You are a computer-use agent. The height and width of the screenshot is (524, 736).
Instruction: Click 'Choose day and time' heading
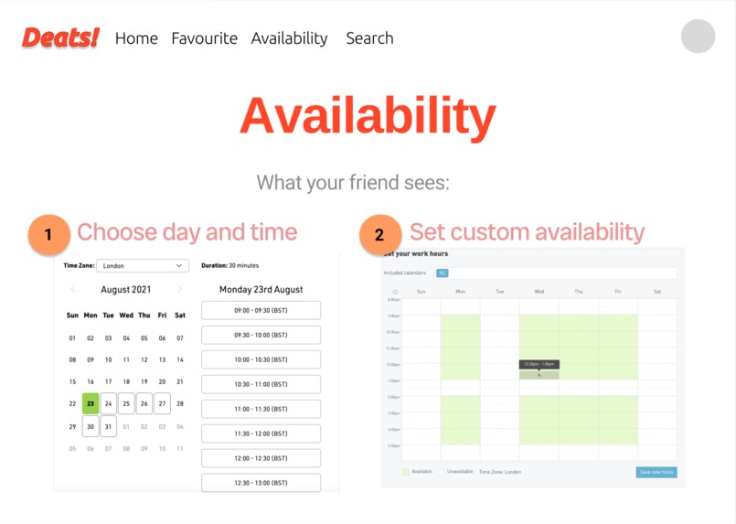click(187, 232)
